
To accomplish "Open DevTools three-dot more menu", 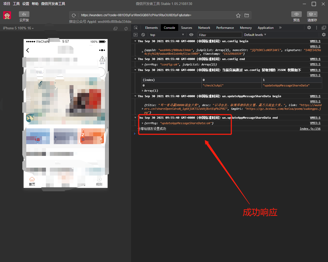I will (316, 28).
